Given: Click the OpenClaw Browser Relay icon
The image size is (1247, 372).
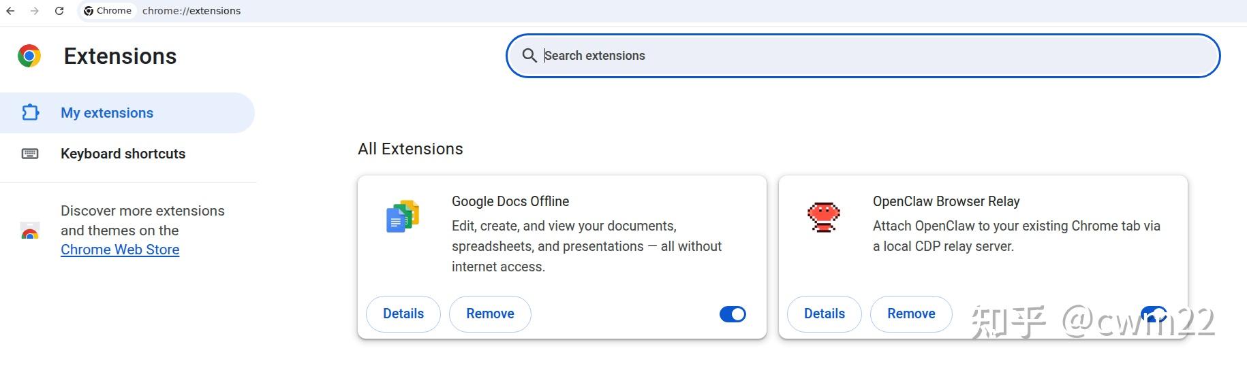Looking at the screenshot, I should [823, 217].
